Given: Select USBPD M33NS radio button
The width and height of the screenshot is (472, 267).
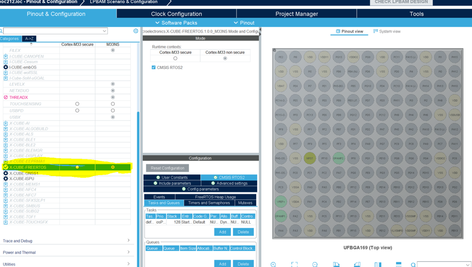Looking at the screenshot, I should click(113, 110).
